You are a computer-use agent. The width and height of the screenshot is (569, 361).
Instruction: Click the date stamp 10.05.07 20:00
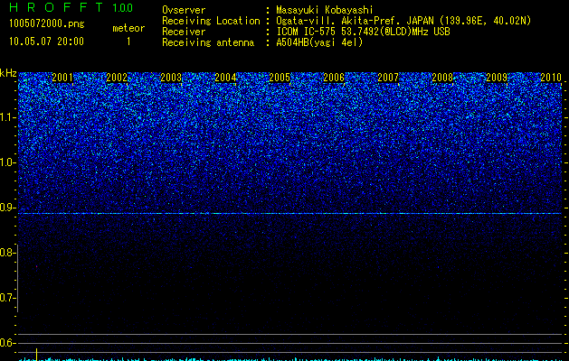pos(46,42)
